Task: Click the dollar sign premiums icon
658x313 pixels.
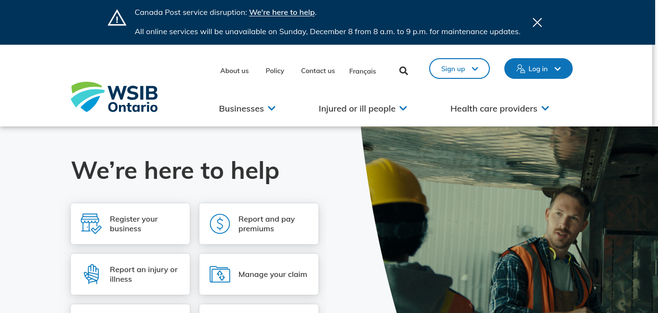Action: (220, 224)
